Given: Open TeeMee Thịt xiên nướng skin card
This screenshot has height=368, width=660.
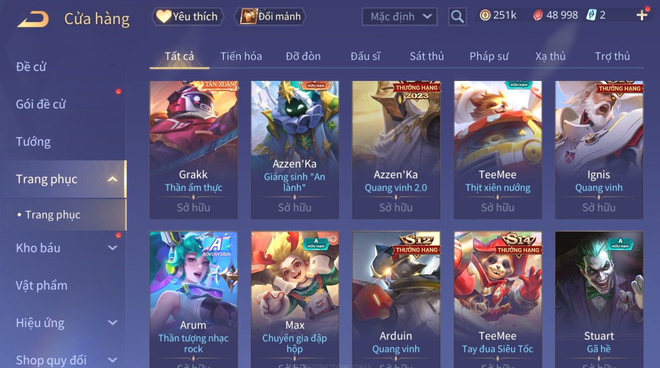Looking at the screenshot, I should pos(498,150).
